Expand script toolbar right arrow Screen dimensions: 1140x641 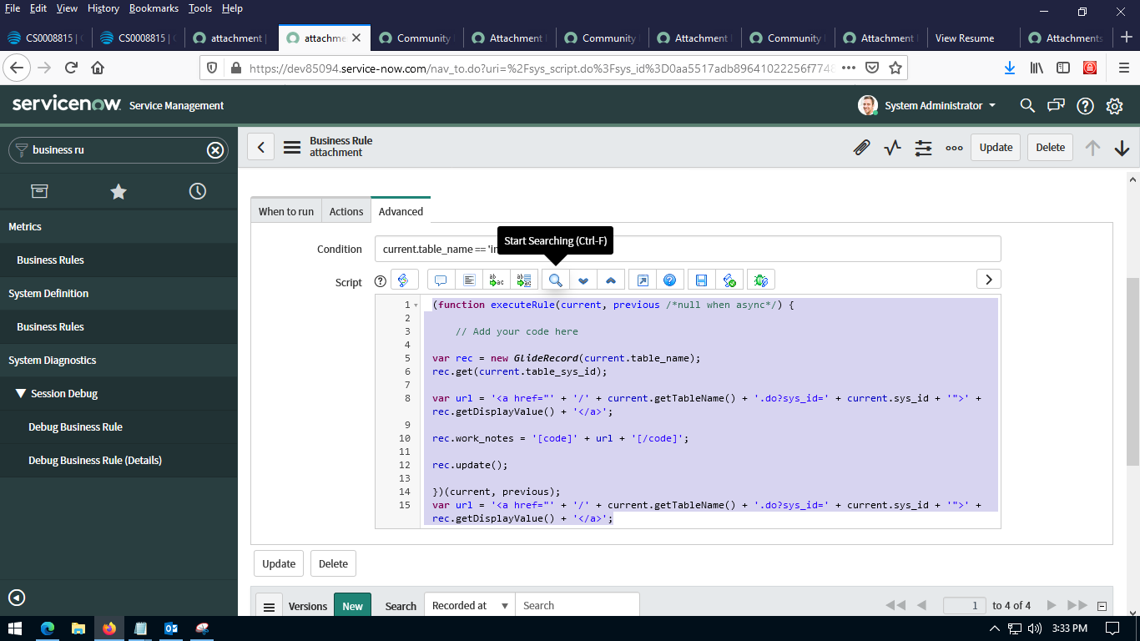point(989,280)
